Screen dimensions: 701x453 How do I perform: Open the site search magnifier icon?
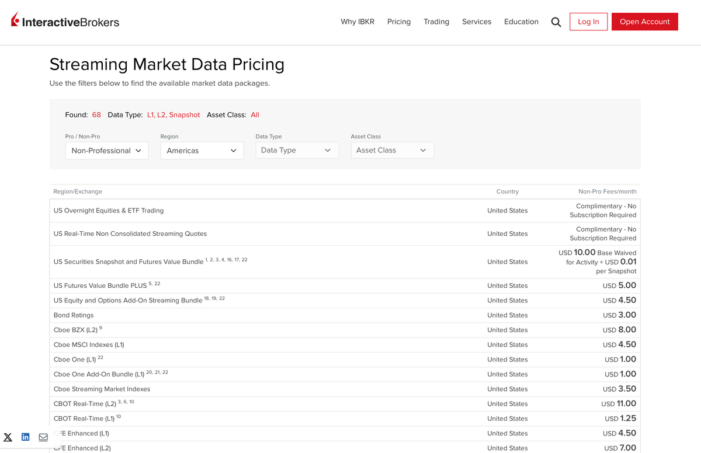point(556,22)
